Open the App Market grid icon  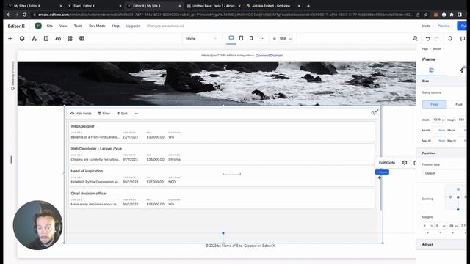pos(70,38)
